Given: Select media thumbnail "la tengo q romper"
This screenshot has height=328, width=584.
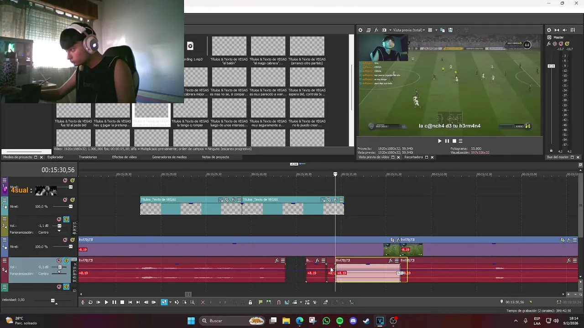Looking at the screenshot, I should click(x=190, y=113).
